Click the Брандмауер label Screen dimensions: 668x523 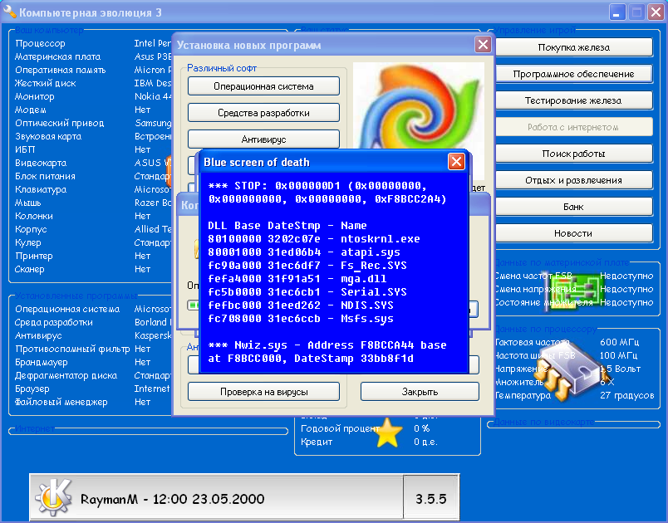(x=42, y=362)
